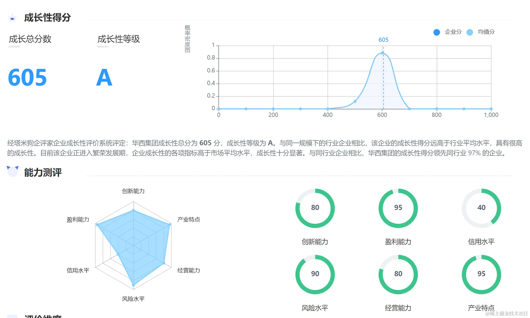Click the 盈利能力 radar axis label
The image size is (530, 318).
tap(78, 220)
